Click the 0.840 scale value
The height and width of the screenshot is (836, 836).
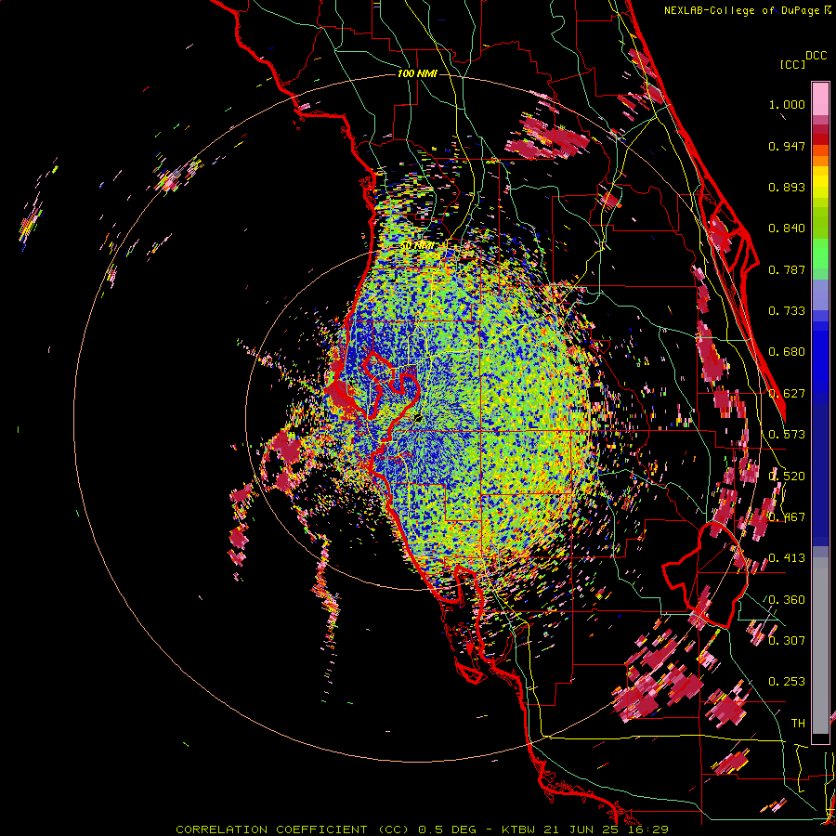[787, 229]
